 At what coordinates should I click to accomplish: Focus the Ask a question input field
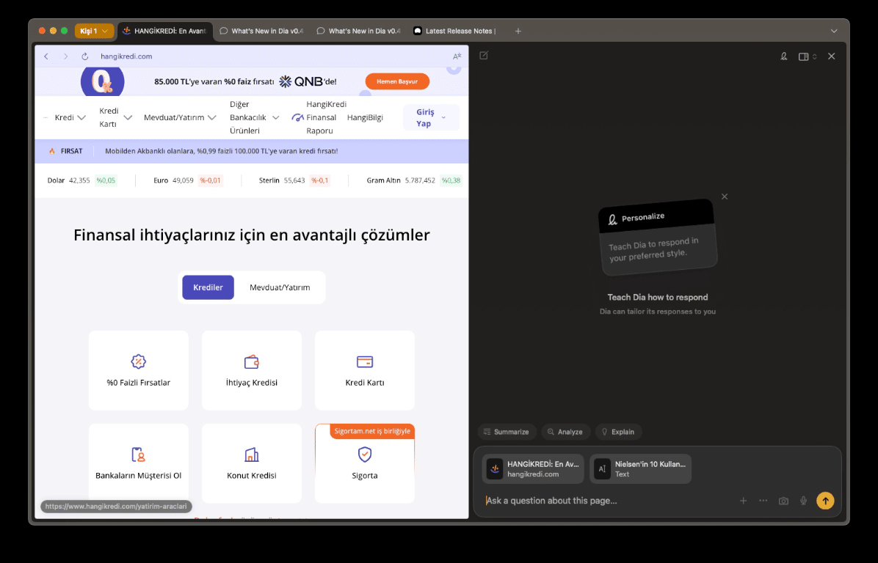pyautogui.click(x=608, y=501)
